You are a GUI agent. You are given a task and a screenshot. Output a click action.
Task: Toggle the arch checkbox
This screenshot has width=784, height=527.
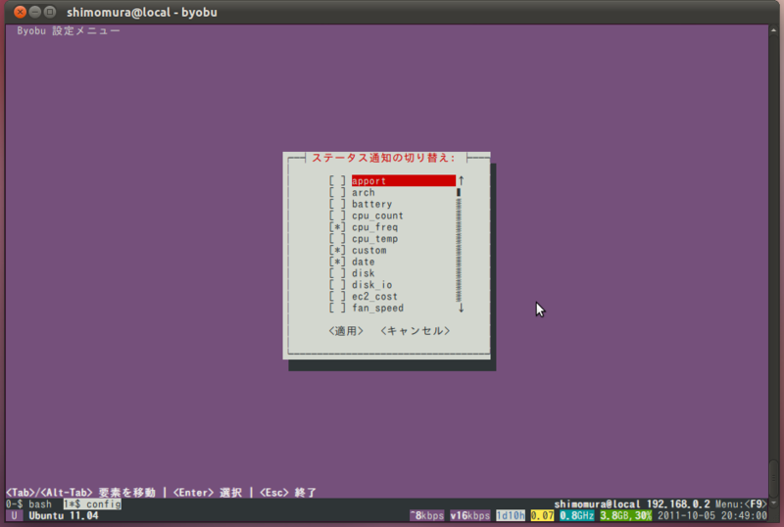[x=337, y=192]
